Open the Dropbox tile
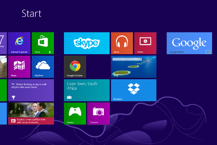 [134, 90]
